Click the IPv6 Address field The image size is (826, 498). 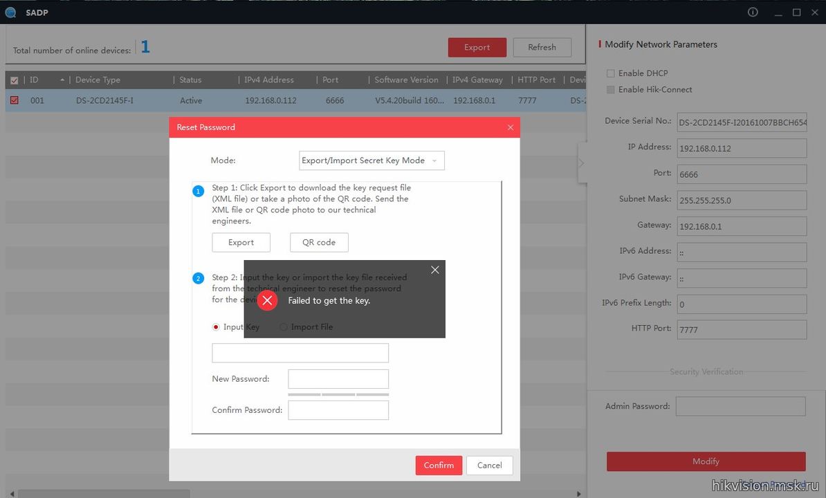742,252
